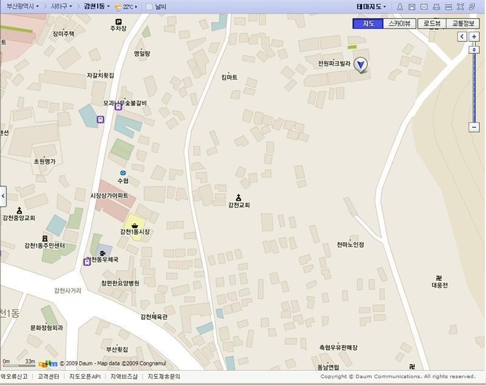Zoom out with the minus button

(474, 127)
